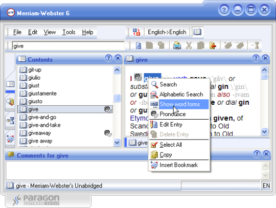Click speaker icon on give list row
The width and height of the screenshot is (276, 208).
point(108,109)
